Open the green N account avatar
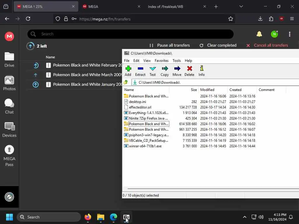 coord(274,34)
